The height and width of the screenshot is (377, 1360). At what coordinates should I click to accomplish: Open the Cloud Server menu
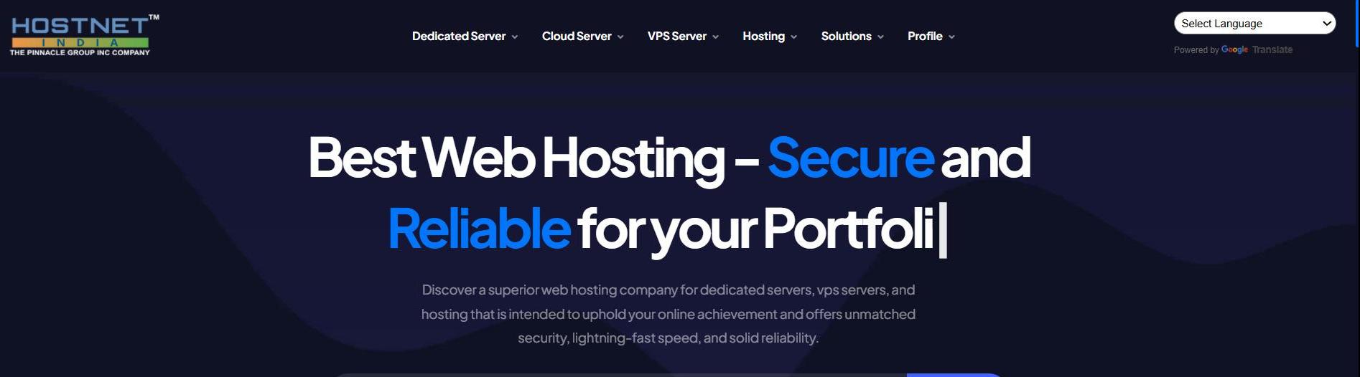point(577,36)
